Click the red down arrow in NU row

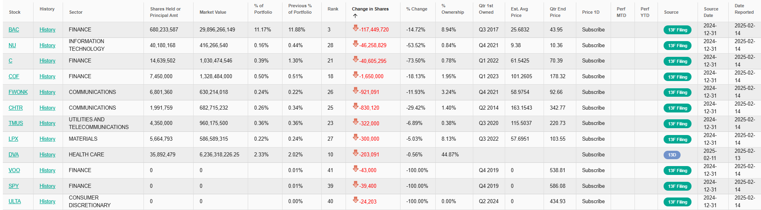click(356, 44)
